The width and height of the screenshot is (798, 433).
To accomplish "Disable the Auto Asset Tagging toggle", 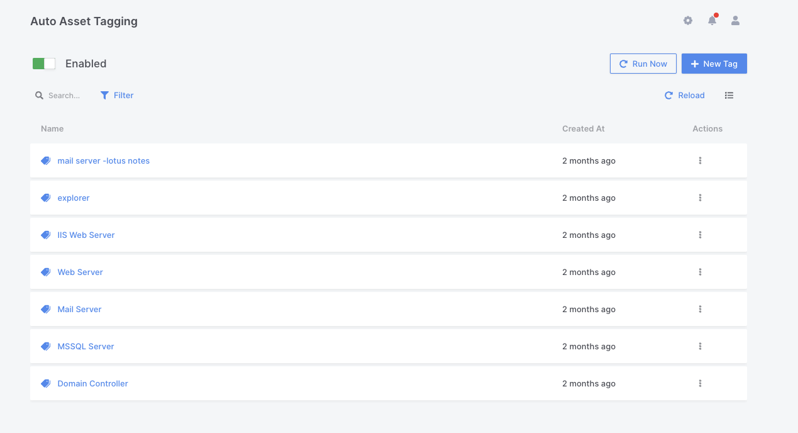I will [x=44, y=64].
